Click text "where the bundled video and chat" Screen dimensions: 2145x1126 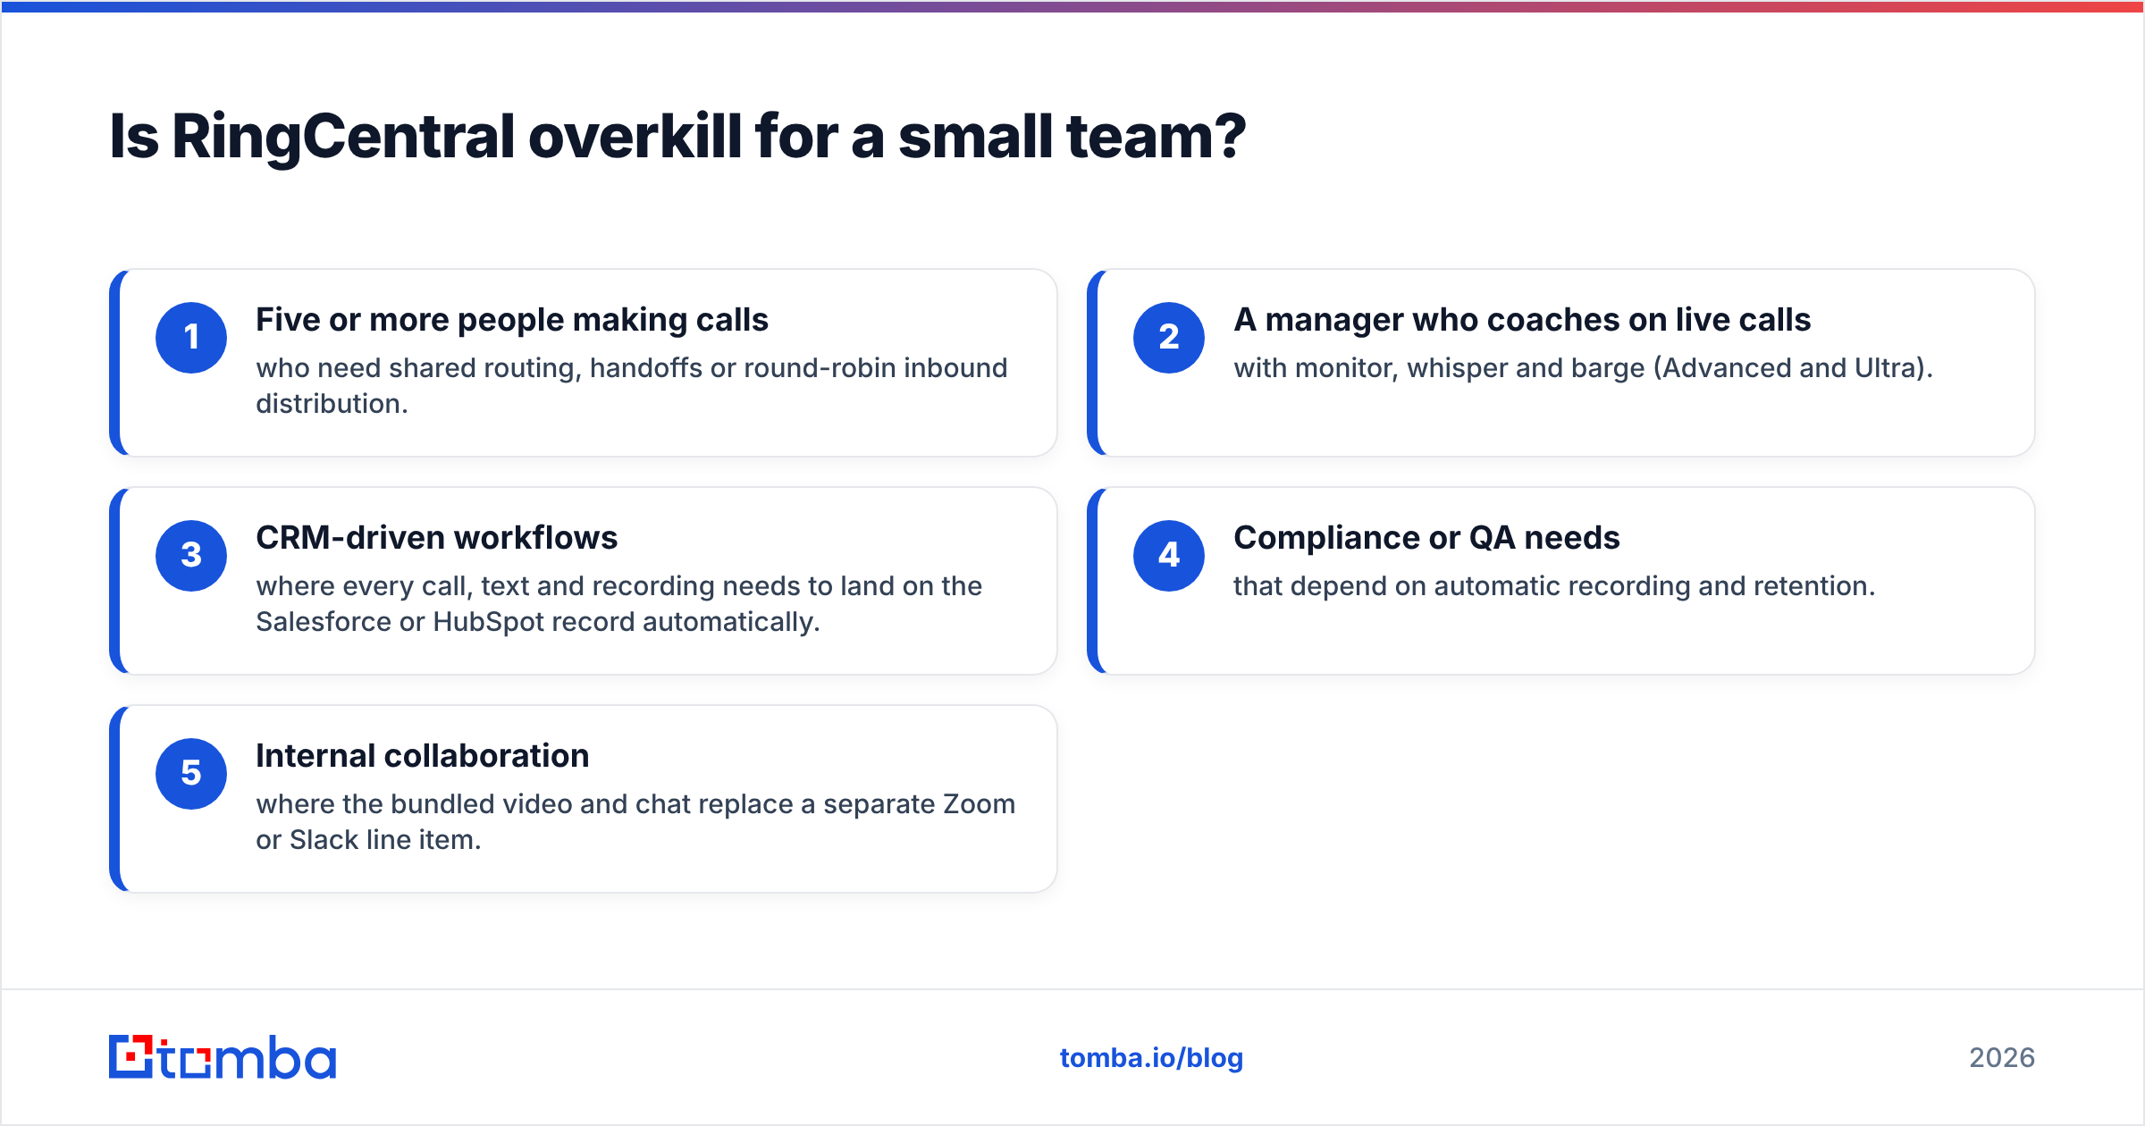point(474,804)
